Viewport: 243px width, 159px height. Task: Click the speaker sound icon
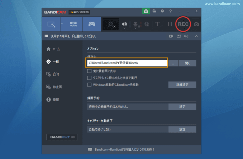[124, 24]
